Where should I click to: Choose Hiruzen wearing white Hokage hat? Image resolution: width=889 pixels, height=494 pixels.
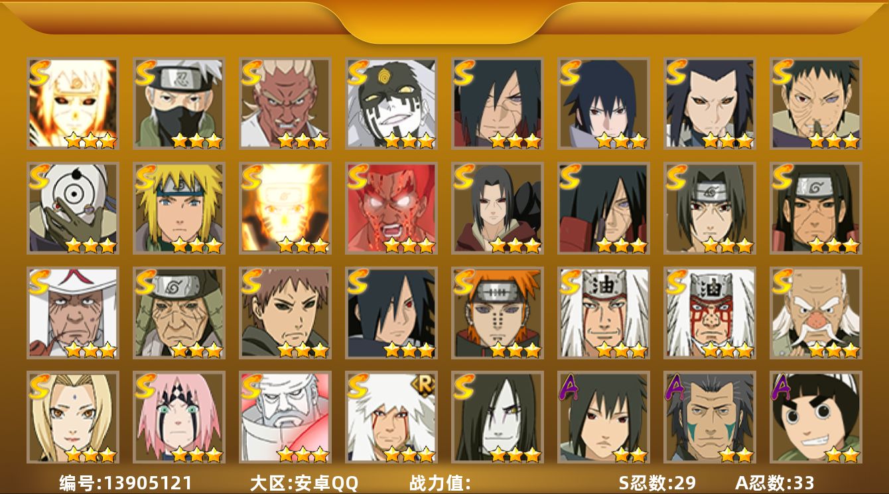(x=73, y=313)
